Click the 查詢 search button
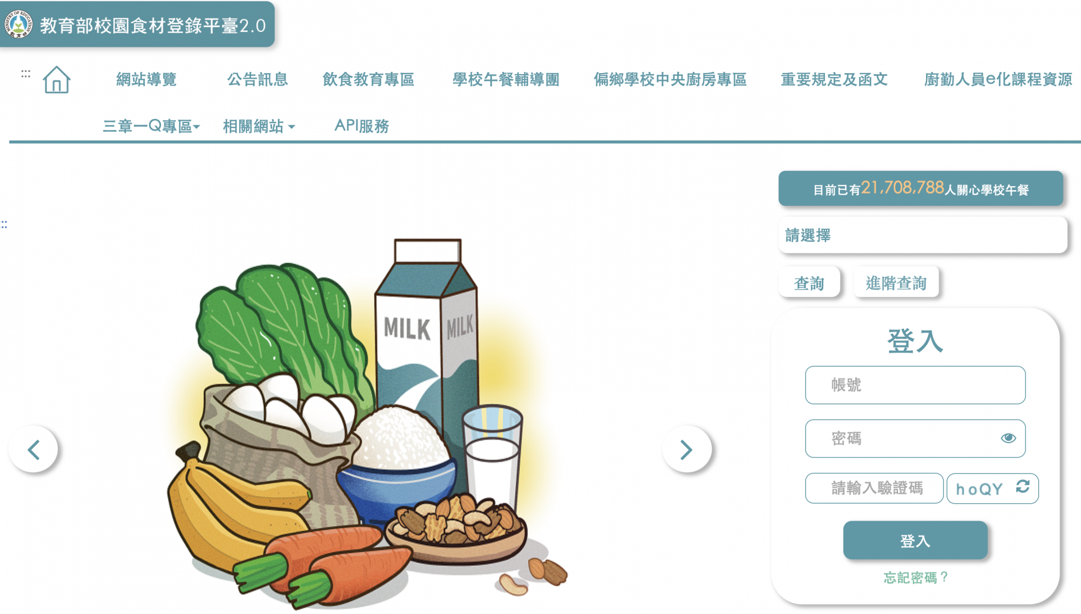 809,282
